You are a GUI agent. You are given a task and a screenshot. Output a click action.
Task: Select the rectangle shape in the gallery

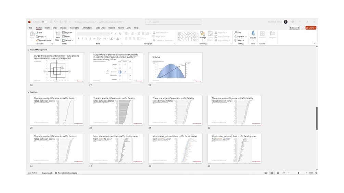(188, 33)
